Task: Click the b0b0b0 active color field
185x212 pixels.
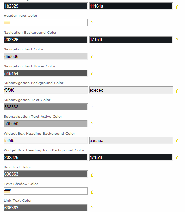Action: (x=46, y=124)
